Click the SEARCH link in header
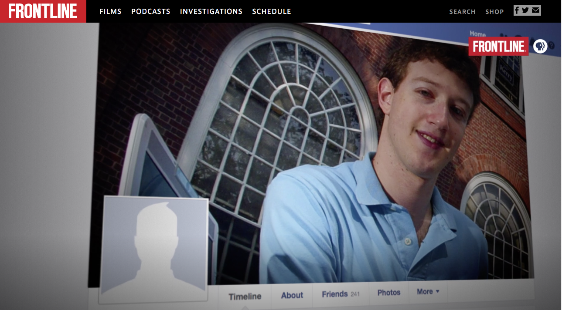The height and width of the screenshot is (310, 562). (462, 12)
